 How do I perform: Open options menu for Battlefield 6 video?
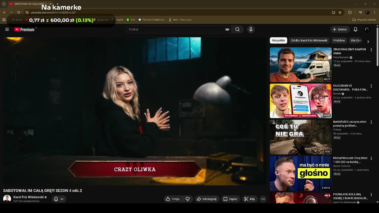371,122
